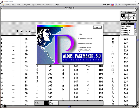
Task: Click the document horizontal scrollbar thumb
Action: [69, 106]
